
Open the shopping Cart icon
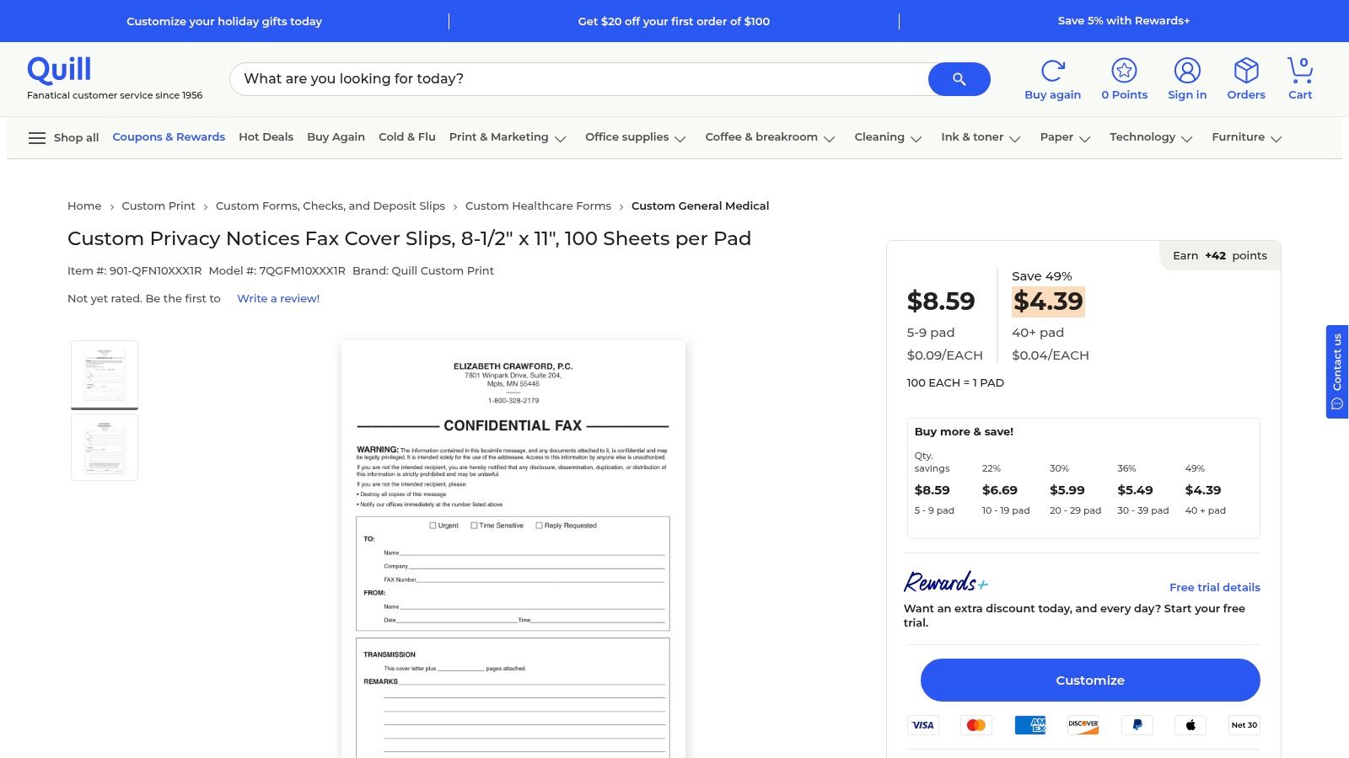[x=1300, y=71]
